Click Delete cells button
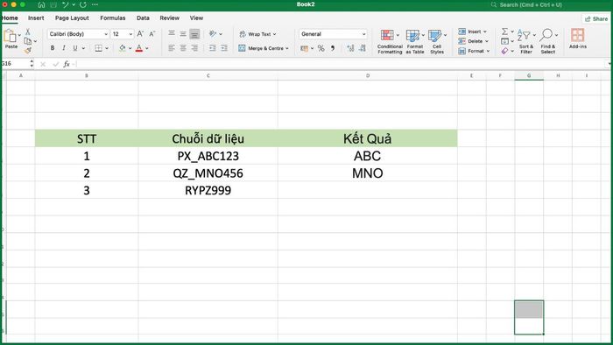 point(474,41)
